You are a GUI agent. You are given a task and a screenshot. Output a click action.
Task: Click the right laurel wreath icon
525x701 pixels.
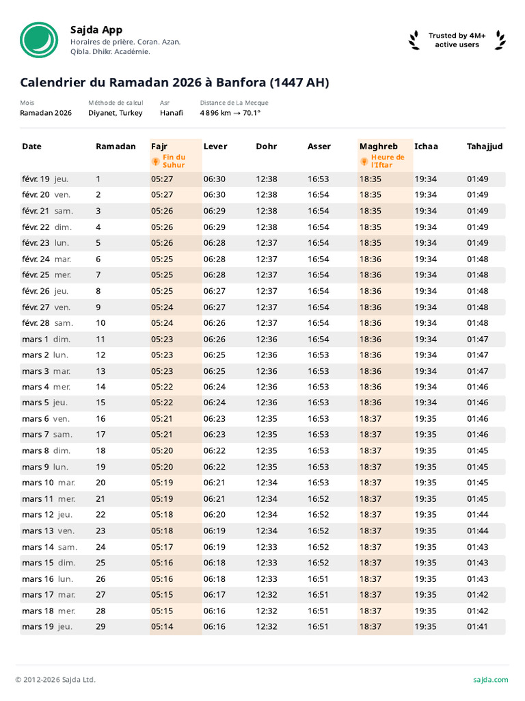tap(501, 40)
